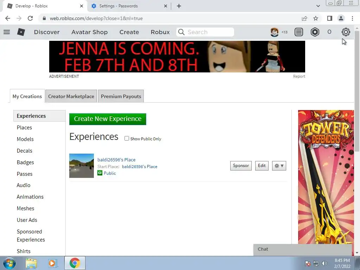Image resolution: width=360 pixels, height=270 pixels.
Task: Go forward with the browser forward arrow
Action: point(19,18)
